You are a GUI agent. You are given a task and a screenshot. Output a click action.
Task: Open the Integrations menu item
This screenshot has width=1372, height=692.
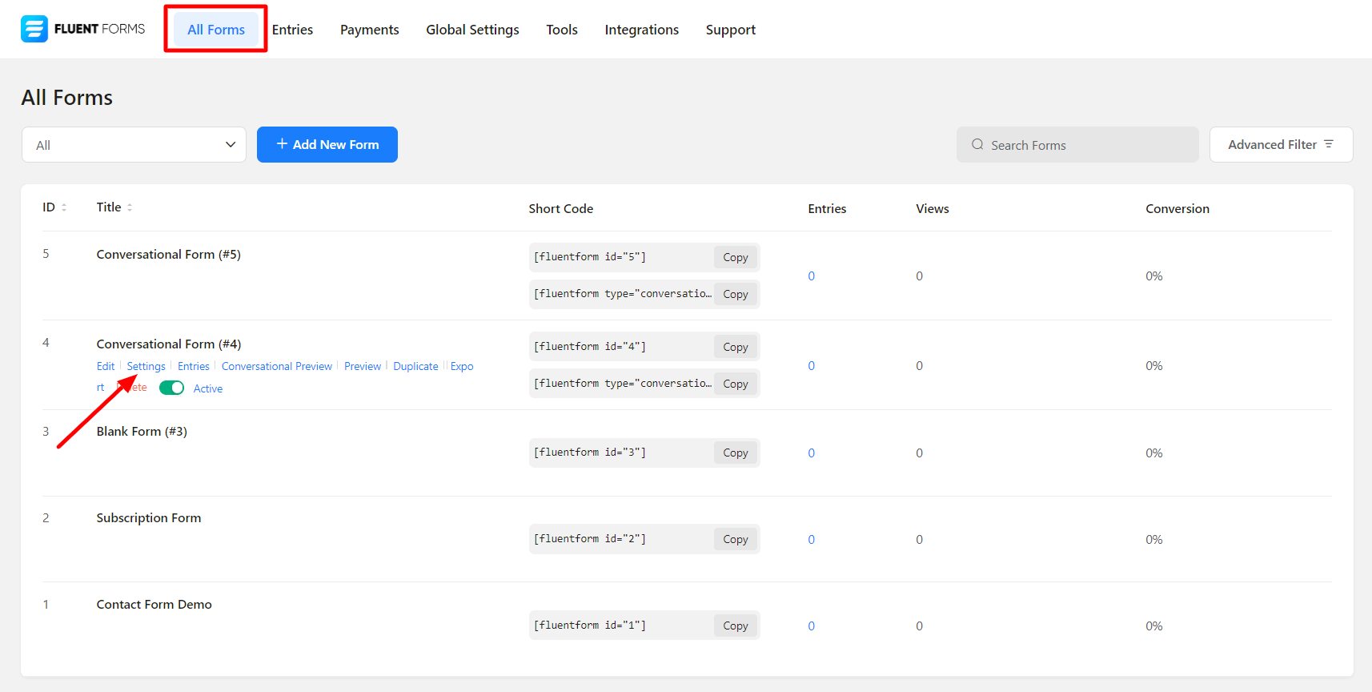tap(641, 30)
